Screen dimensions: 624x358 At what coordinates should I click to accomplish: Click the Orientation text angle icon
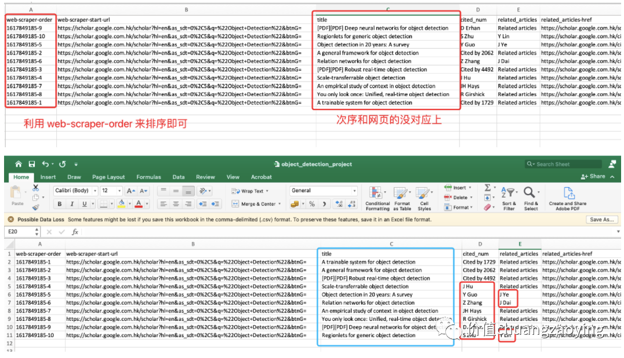click(203, 191)
